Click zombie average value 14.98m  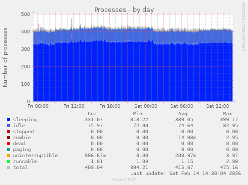coord(187,138)
